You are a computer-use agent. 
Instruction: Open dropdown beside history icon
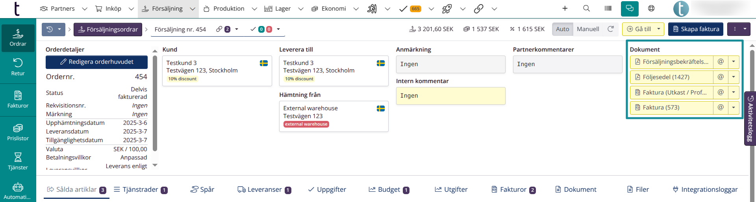[x=59, y=29]
